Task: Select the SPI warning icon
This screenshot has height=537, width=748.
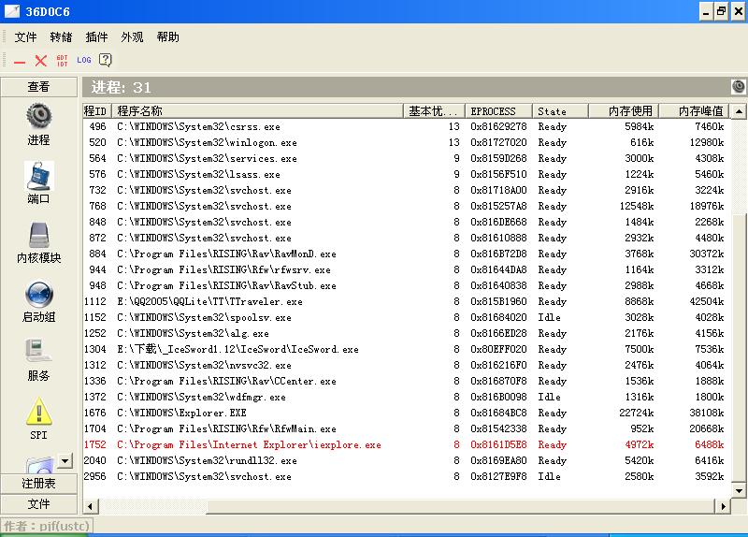Action: click(38, 411)
